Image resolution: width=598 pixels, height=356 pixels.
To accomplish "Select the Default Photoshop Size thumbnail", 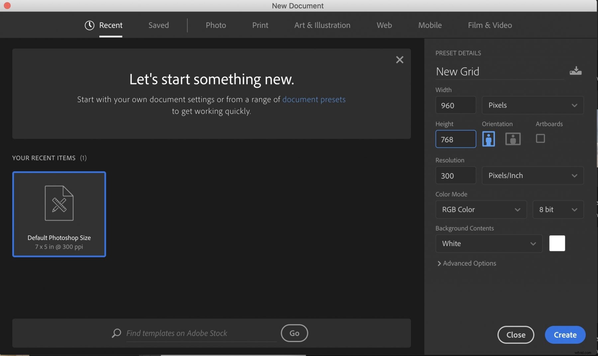I will 59,214.
